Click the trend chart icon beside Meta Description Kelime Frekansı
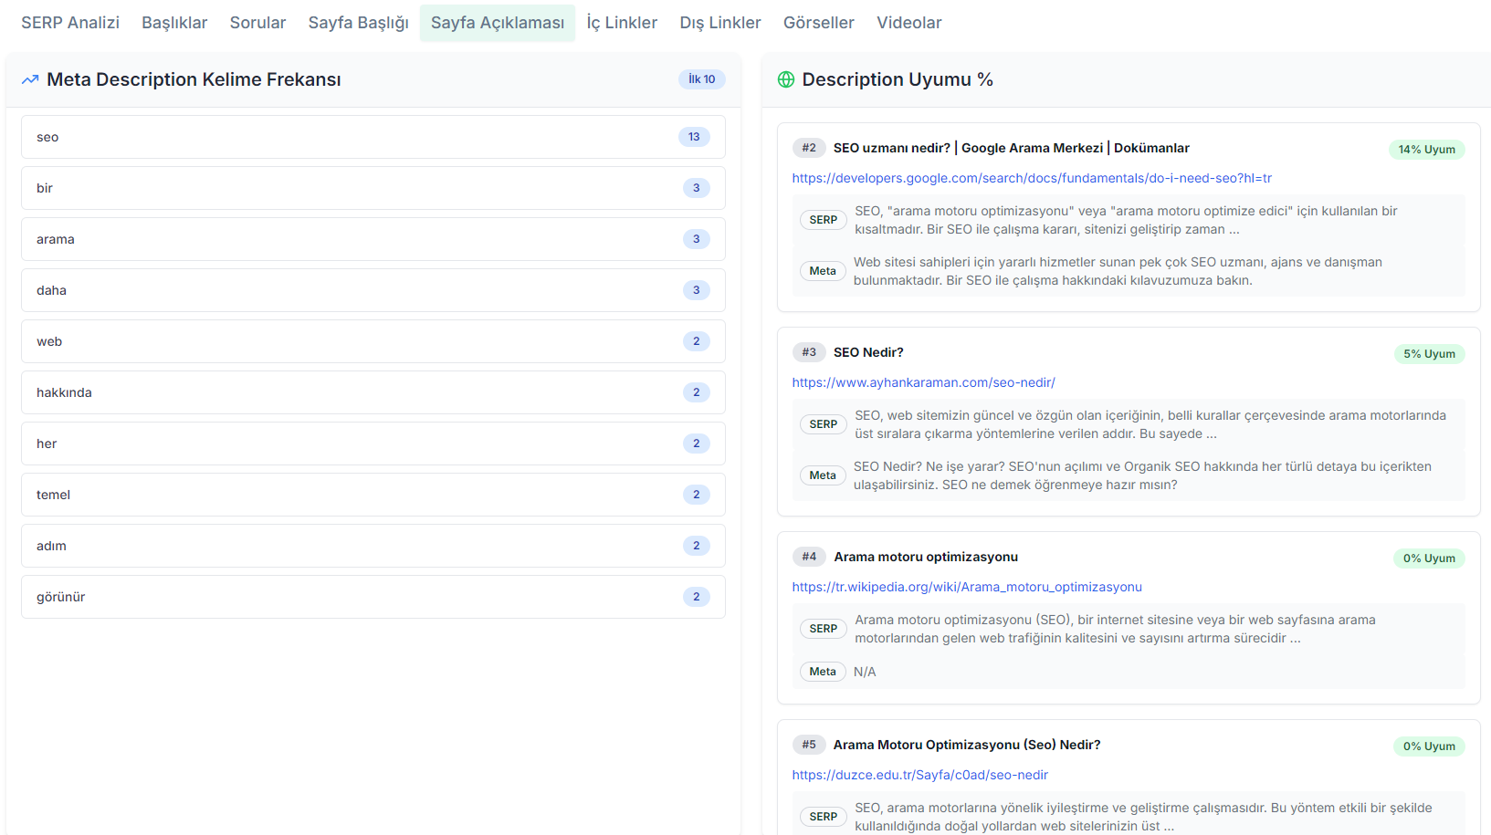Viewport: 1491px width, 835px height. (30, 79)
